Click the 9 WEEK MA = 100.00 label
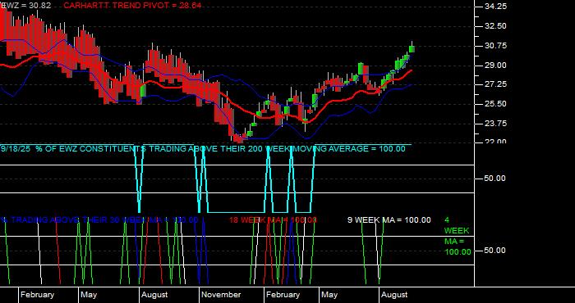The height and width of the screenshot is (303, 575). tap(389, 220)
